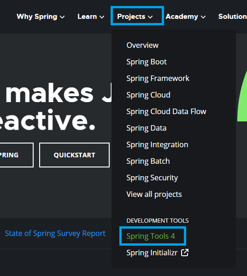Open the Solutions navigation menu

(233, 17)
